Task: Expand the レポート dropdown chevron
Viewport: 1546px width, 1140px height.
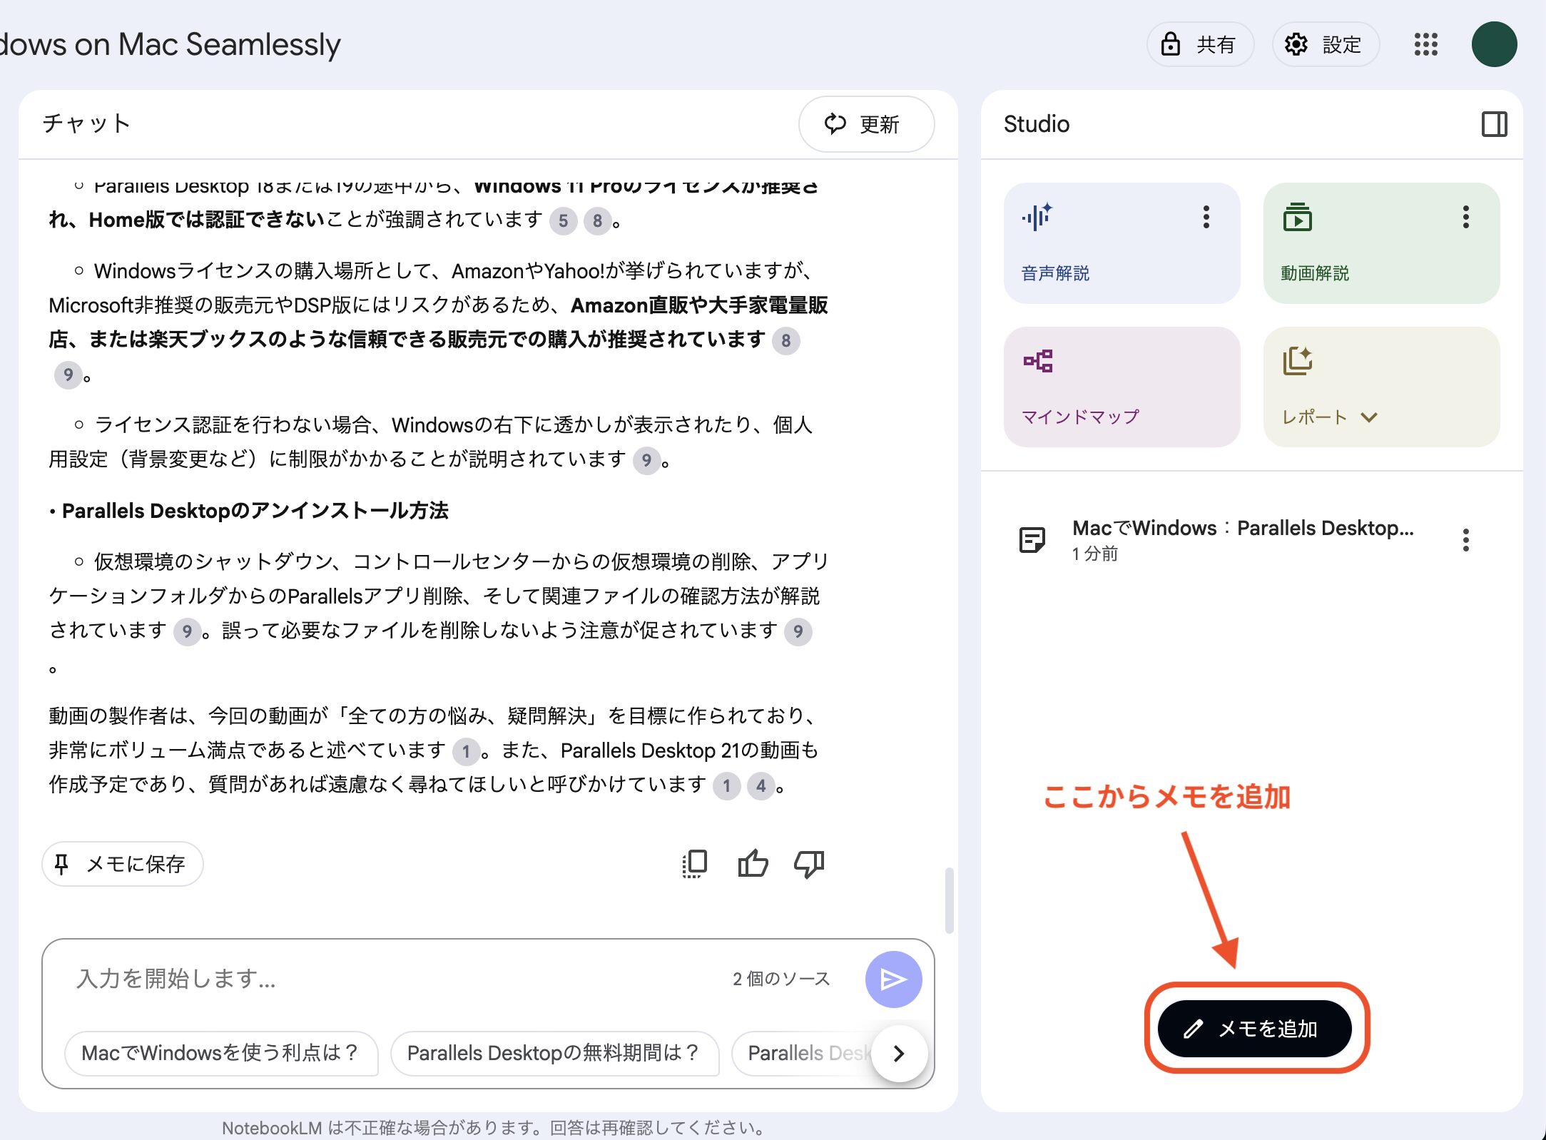Action: point(1368,417)
